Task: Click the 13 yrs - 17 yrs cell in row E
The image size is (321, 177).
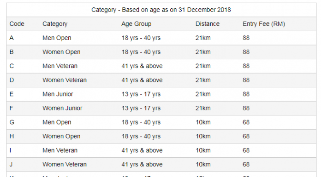Action: click(141, 94)
